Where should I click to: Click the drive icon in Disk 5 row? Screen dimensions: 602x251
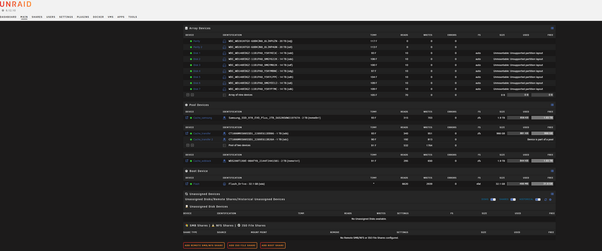(225, 77)
